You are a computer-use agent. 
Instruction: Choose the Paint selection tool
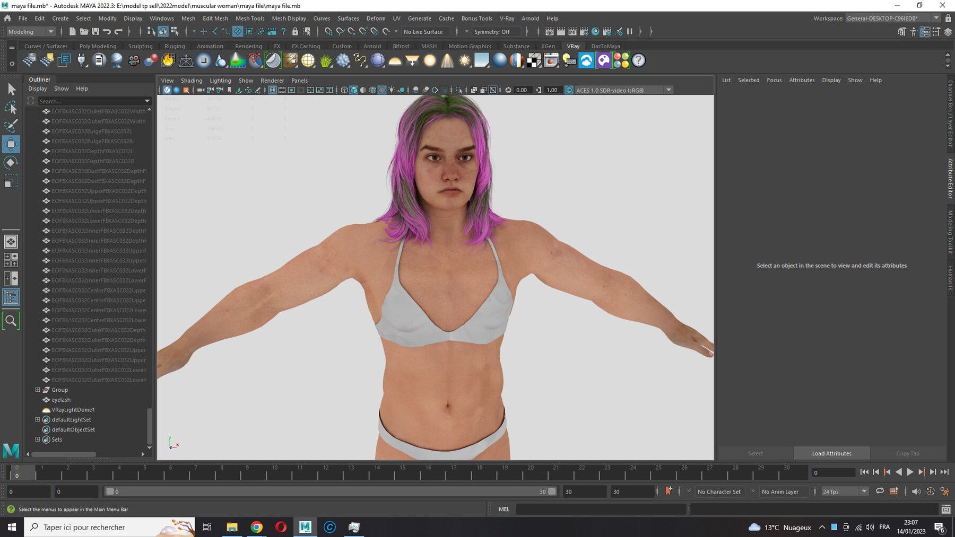(x=11, y=126)
